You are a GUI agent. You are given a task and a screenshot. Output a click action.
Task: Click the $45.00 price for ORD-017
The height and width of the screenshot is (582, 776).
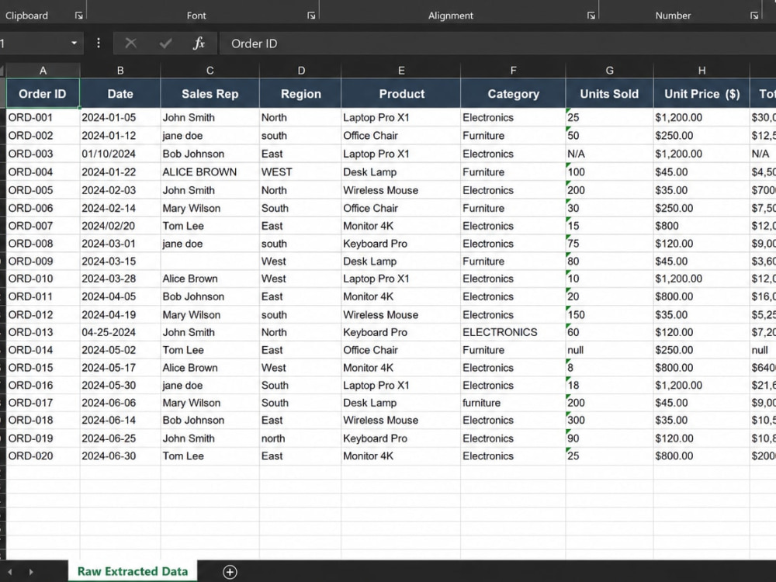[x=702, y=403]
